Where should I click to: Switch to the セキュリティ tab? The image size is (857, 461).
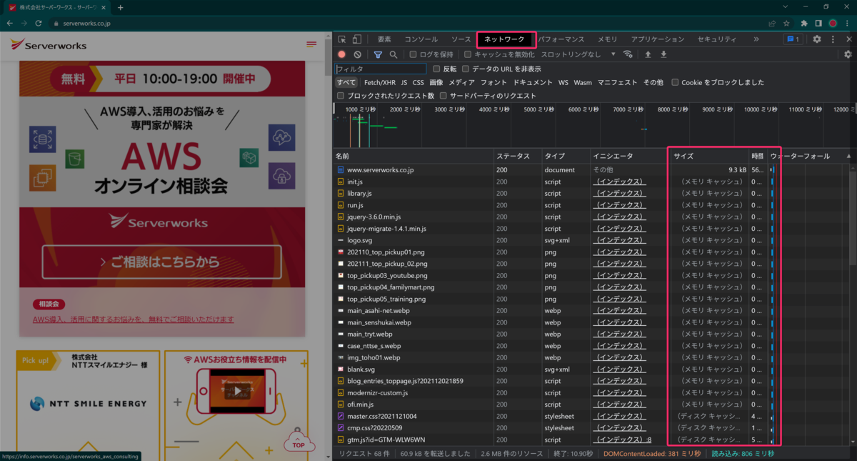pyautogui.click(x=716, y=39)
